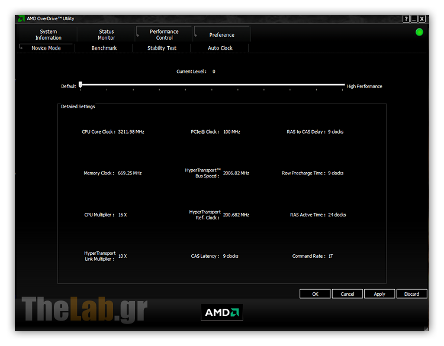
Task: Click the middle of the performance slider track
Action: coord(213,85)
